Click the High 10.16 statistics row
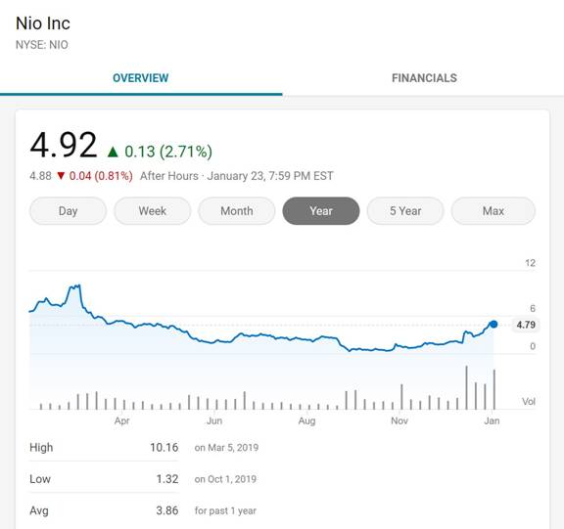Screen dimensions: 564x529 pos(144,448)
